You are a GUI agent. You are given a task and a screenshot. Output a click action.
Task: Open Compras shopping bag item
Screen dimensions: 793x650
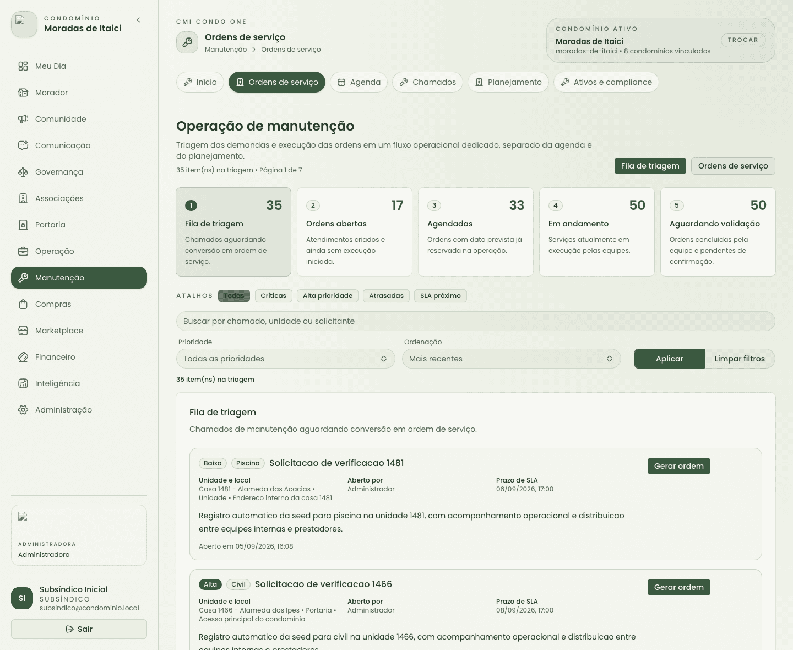point(79,304)
